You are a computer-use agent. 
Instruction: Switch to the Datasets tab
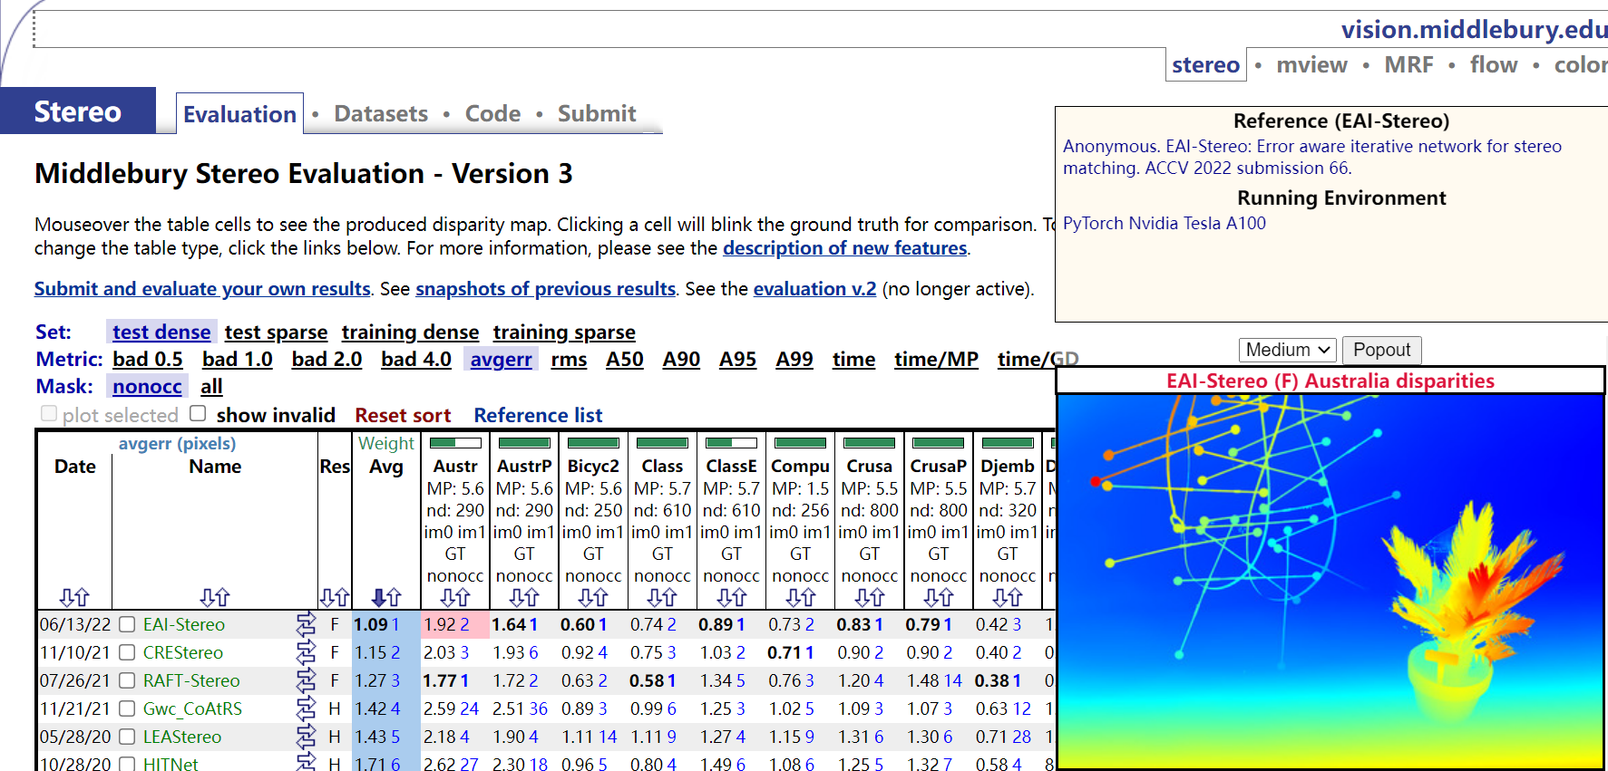point(381,113)
